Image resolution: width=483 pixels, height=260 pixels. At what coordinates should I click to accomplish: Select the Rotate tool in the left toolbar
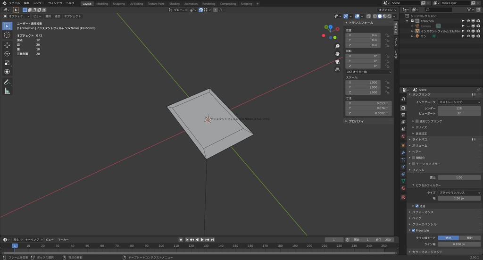(7, 54)
